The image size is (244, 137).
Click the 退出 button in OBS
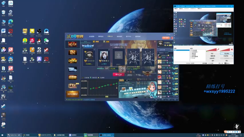227,61
